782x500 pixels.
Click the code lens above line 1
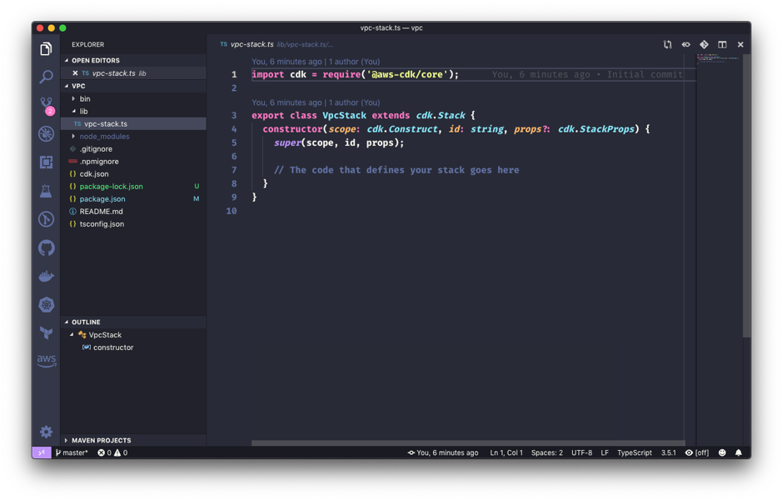tap(316, 62)
